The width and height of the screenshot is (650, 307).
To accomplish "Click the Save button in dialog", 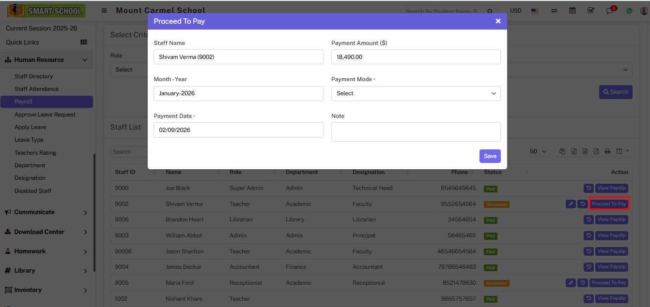I will coord(490,156).
